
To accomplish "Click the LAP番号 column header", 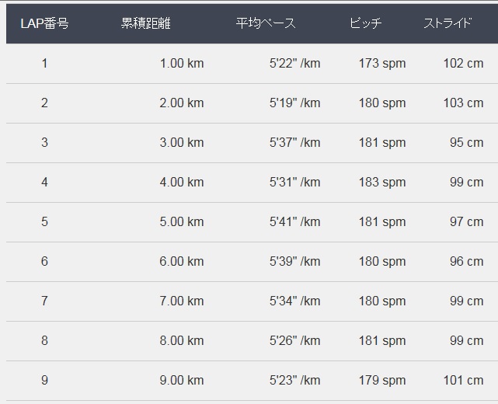I will coord(44,23).
